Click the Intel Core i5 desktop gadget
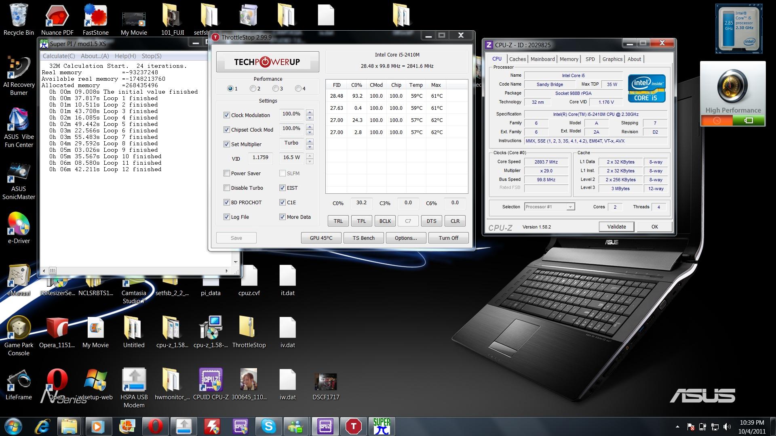776x436 pixels. (x=739, y=29)
